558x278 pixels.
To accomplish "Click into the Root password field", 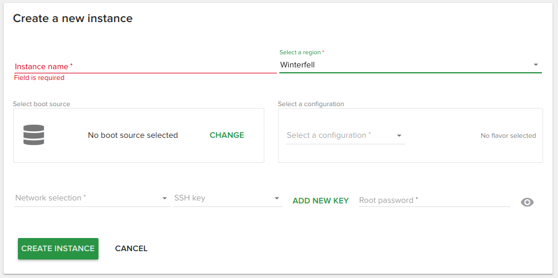I will (434, 200).
